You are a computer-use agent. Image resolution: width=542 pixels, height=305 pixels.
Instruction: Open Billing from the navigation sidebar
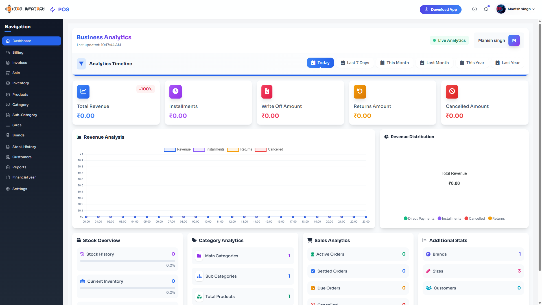(x=18, y=53)
